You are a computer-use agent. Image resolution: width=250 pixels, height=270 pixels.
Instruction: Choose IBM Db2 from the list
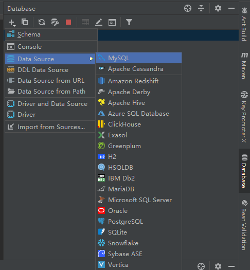click(x=138, y=178)
